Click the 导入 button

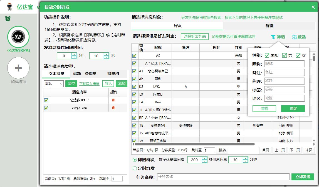pos(108,83)
